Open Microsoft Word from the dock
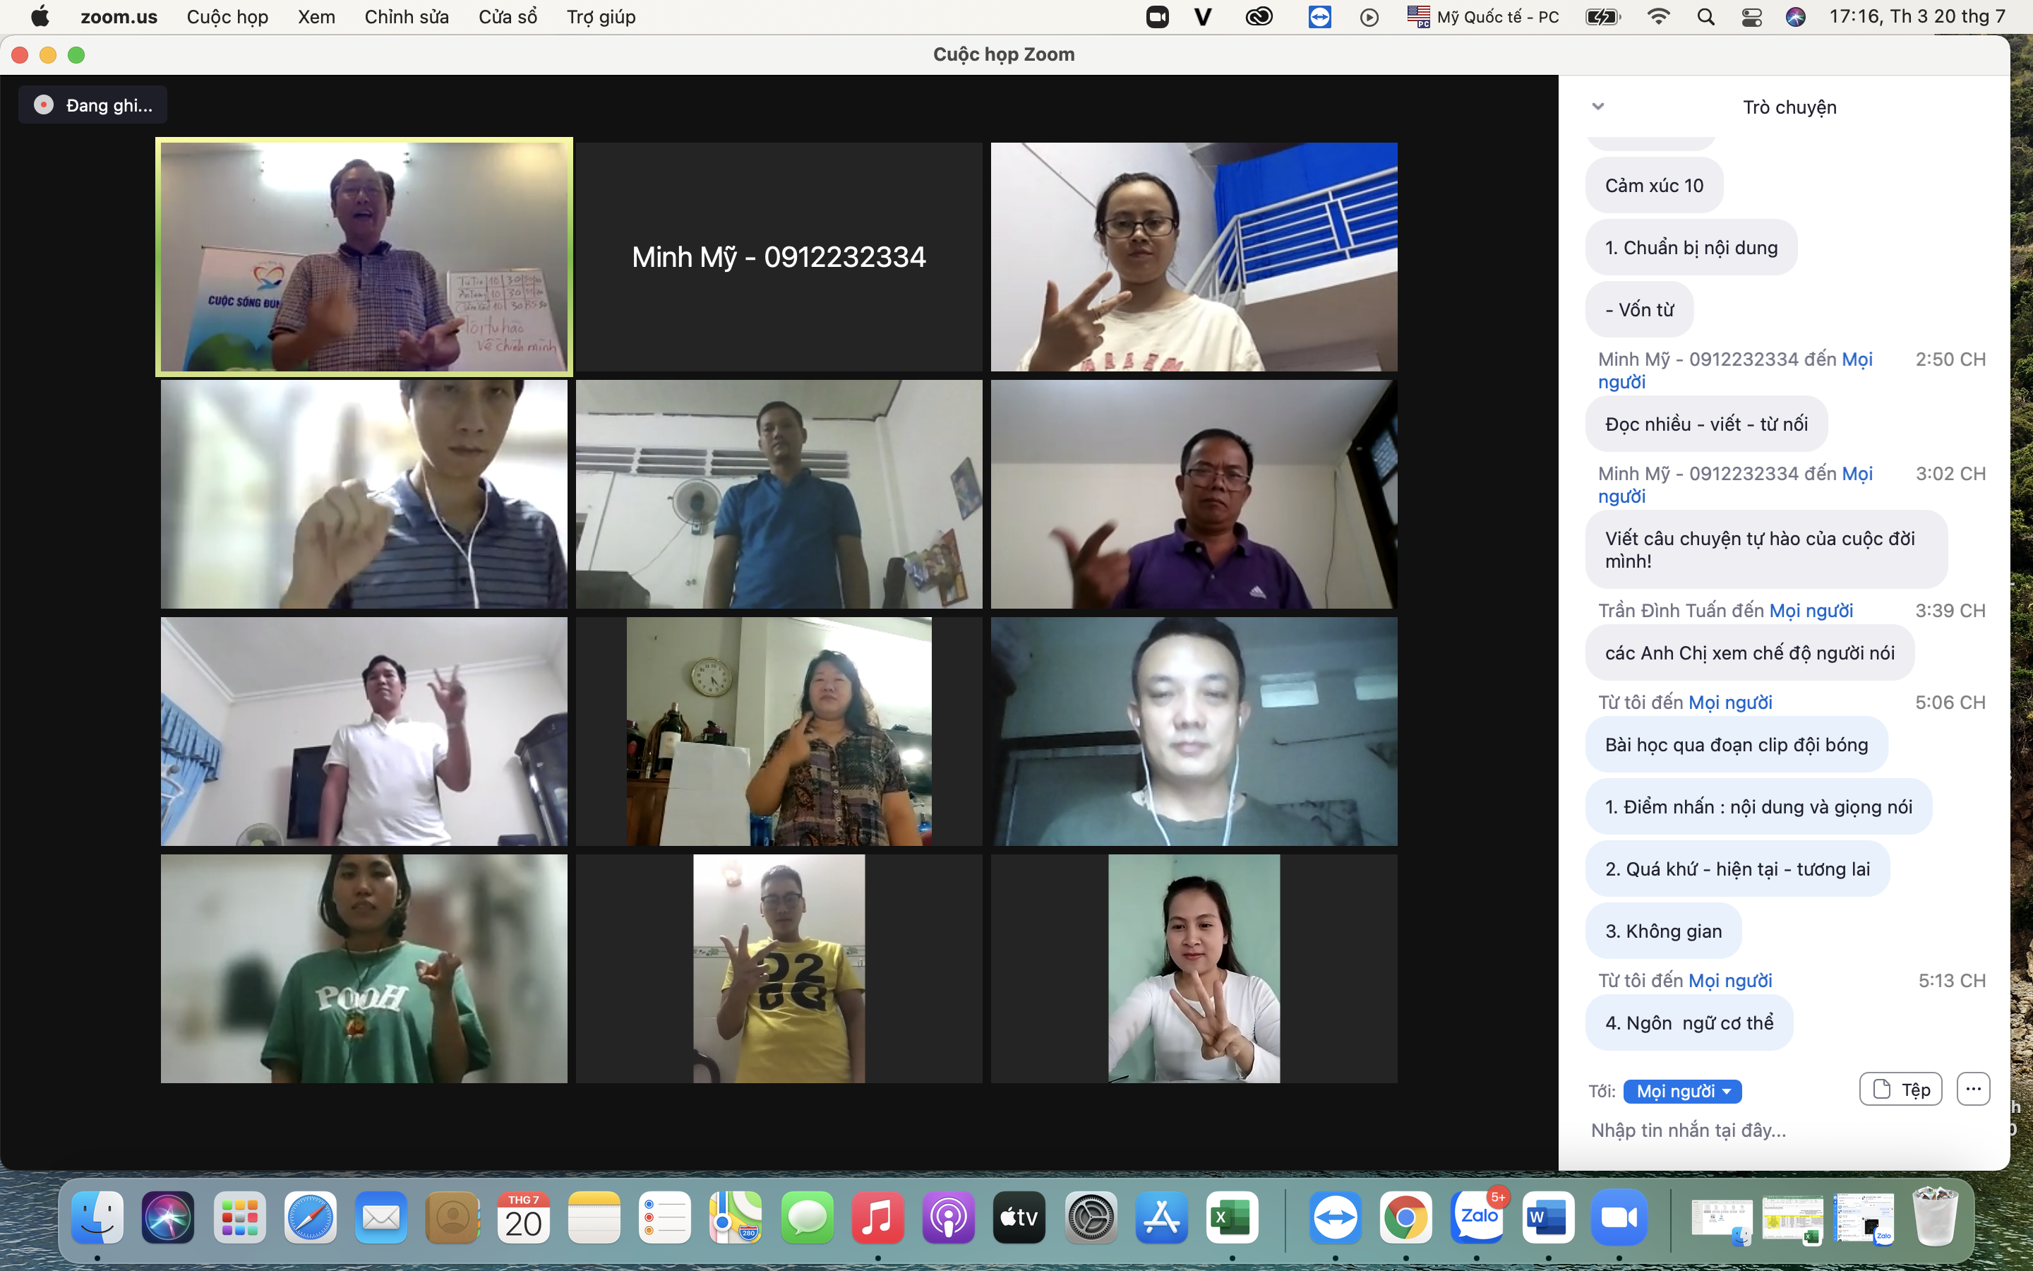2033x1271 pixels. (x=1548, y=1217)
